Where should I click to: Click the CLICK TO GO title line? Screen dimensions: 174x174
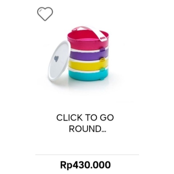[x=85, y=118]
